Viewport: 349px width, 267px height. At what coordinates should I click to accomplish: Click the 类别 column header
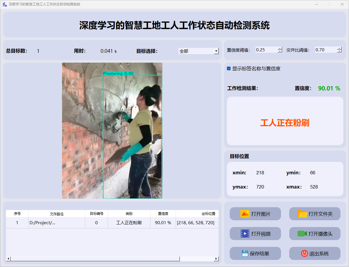[129, 214]
